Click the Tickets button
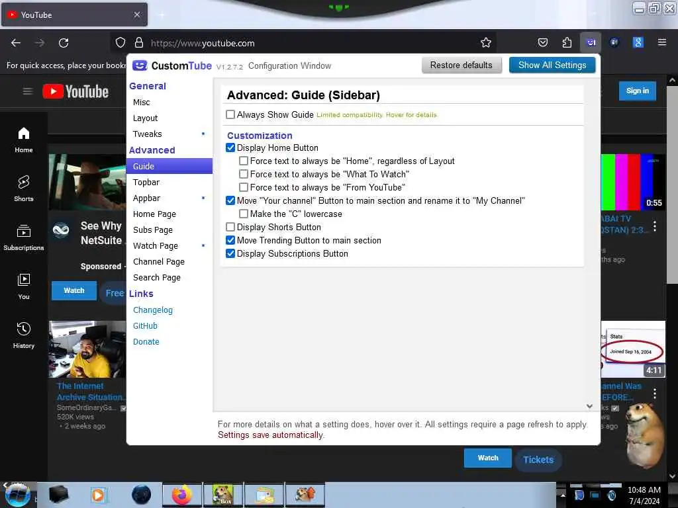678x508 pixels. (538, 460)
